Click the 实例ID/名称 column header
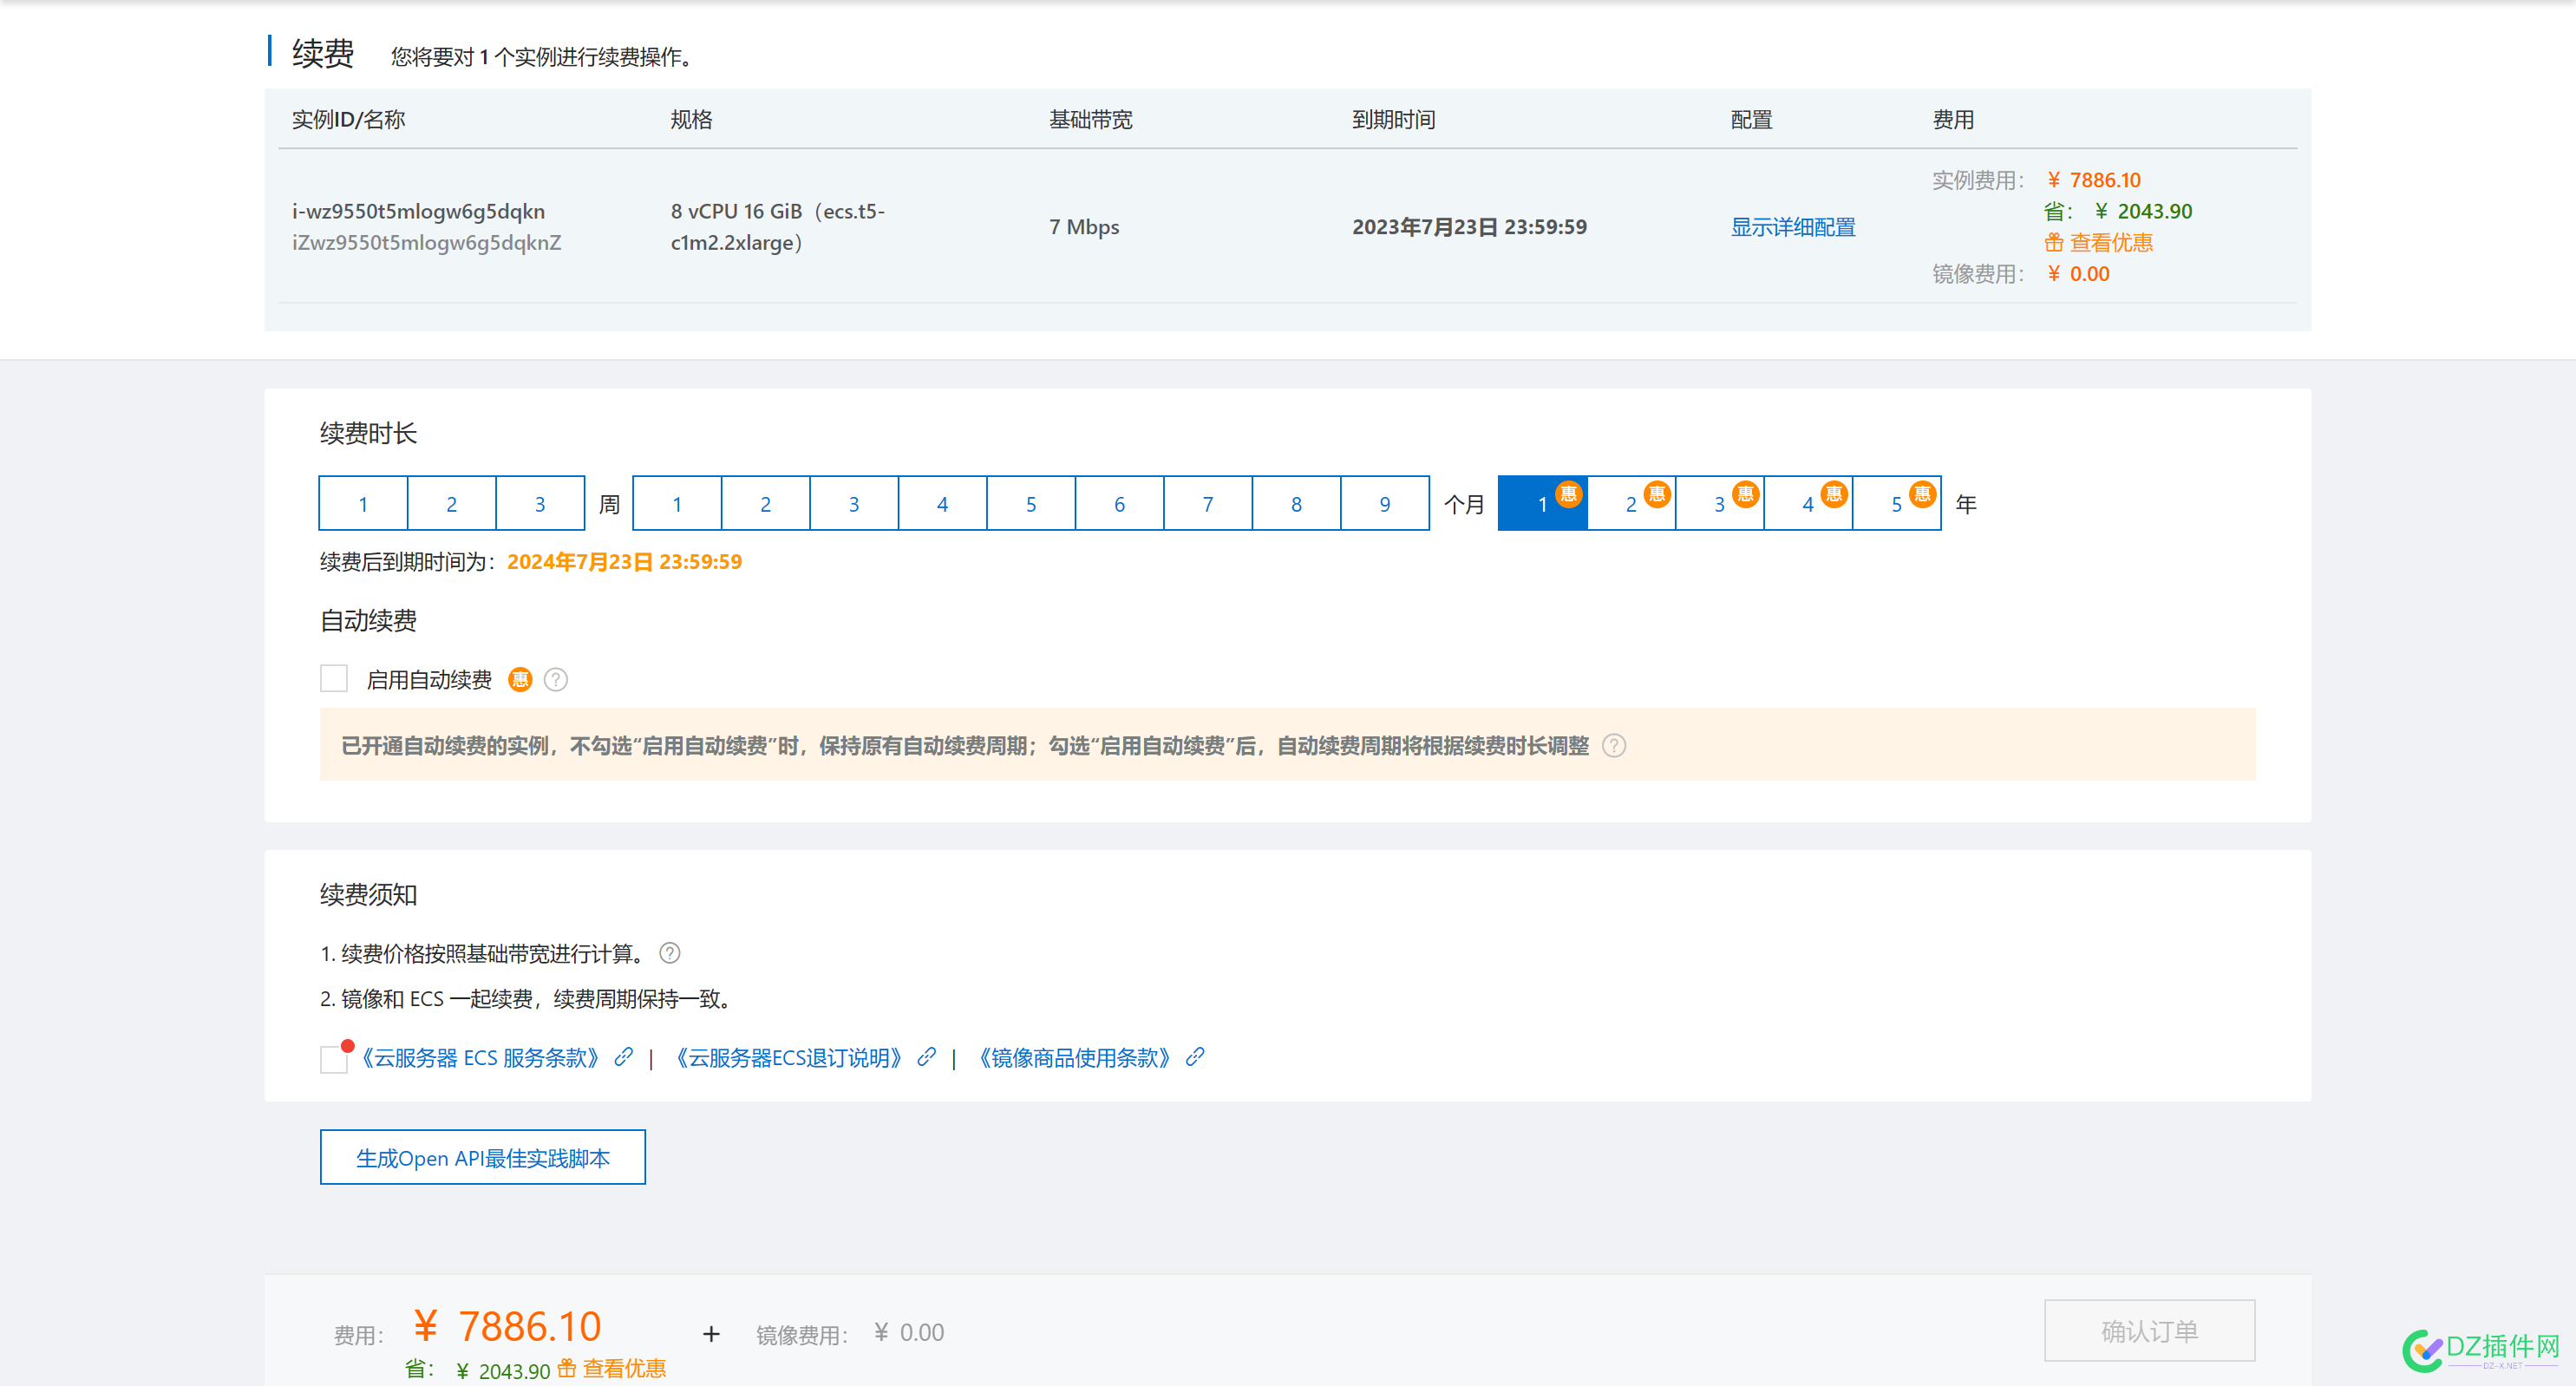The height and width of the screenshot is (1386, 2576). point(349,120)
